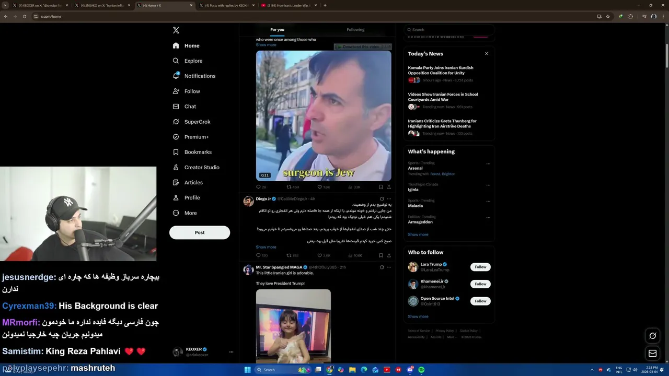Follow Open Source Intel
This screenshot has height=376, width=669.
[x=480, y=301]
